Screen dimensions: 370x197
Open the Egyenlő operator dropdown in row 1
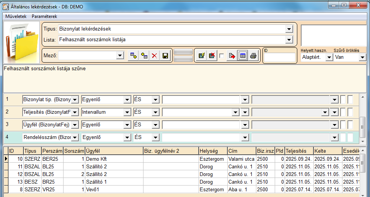127,100
